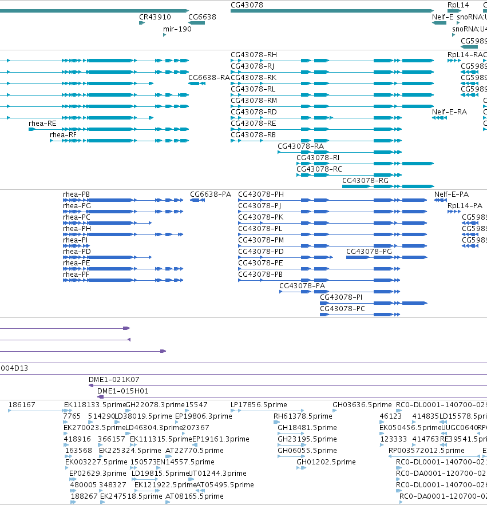
Task: Open the rhea-PG protein feature
Action: pyautogui.click(x=123, y=212)
